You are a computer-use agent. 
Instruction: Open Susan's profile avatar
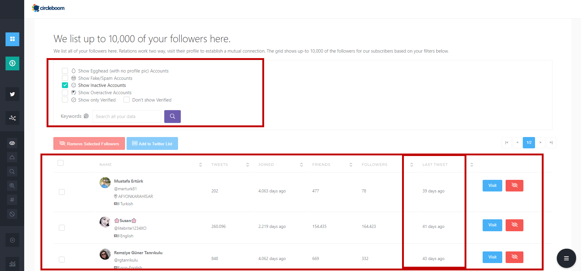pyautogui.click(x=105, y=222)
